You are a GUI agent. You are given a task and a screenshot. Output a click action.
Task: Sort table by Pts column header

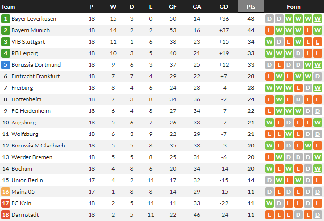pyautogui.click(x=251, y=6)
